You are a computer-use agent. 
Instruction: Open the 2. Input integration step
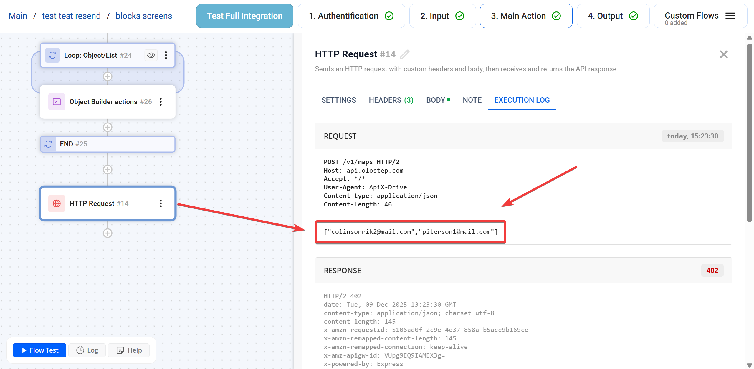(442, 16)
